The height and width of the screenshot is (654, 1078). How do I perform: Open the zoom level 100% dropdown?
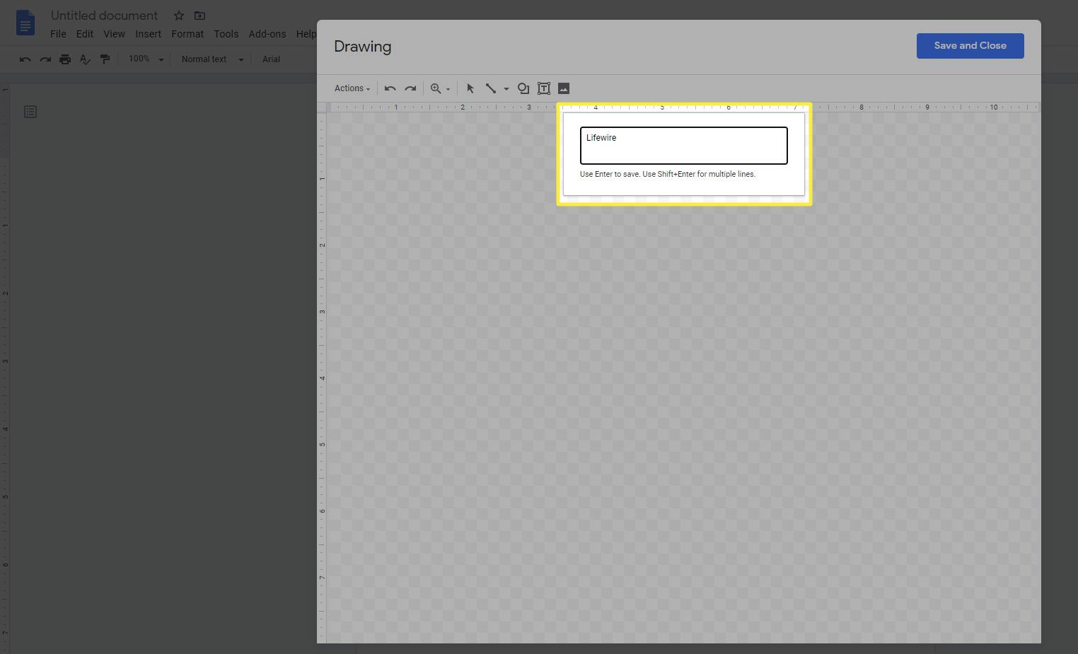[146, 59]
